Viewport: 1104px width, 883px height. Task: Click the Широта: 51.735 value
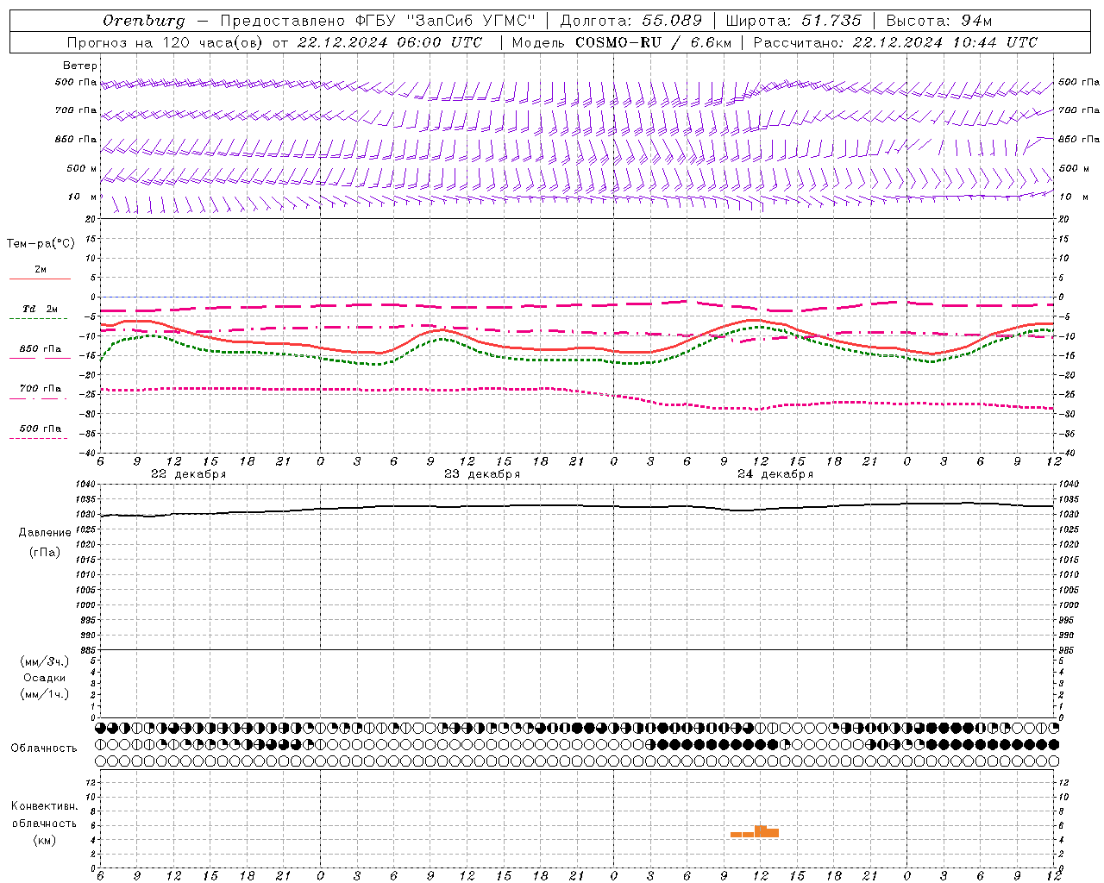[793, 21]
